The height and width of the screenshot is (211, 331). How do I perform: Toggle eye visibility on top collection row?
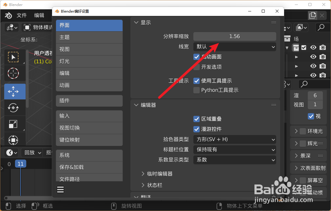[x=313, y=47]
